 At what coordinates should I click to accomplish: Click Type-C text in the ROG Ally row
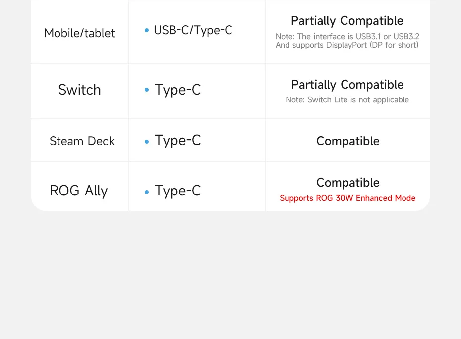178,191
